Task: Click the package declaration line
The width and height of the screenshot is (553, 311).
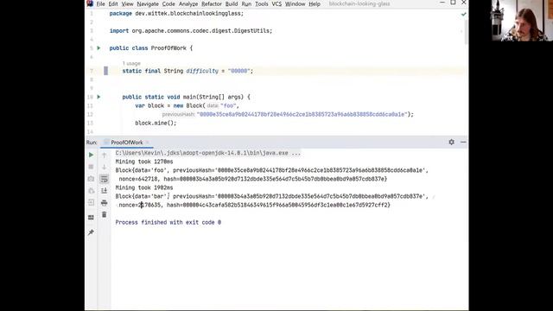Action: (x=176, y=14)
